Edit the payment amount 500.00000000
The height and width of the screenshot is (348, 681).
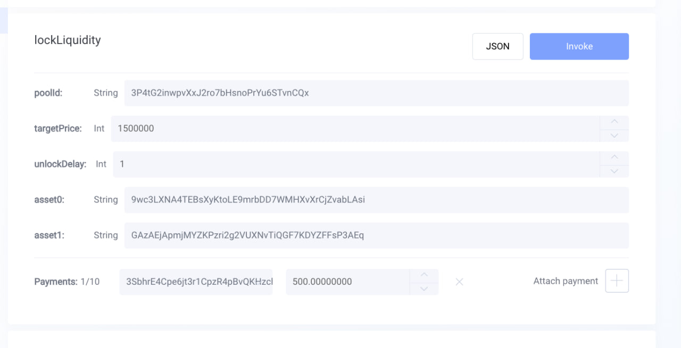(x=348, y=282)
